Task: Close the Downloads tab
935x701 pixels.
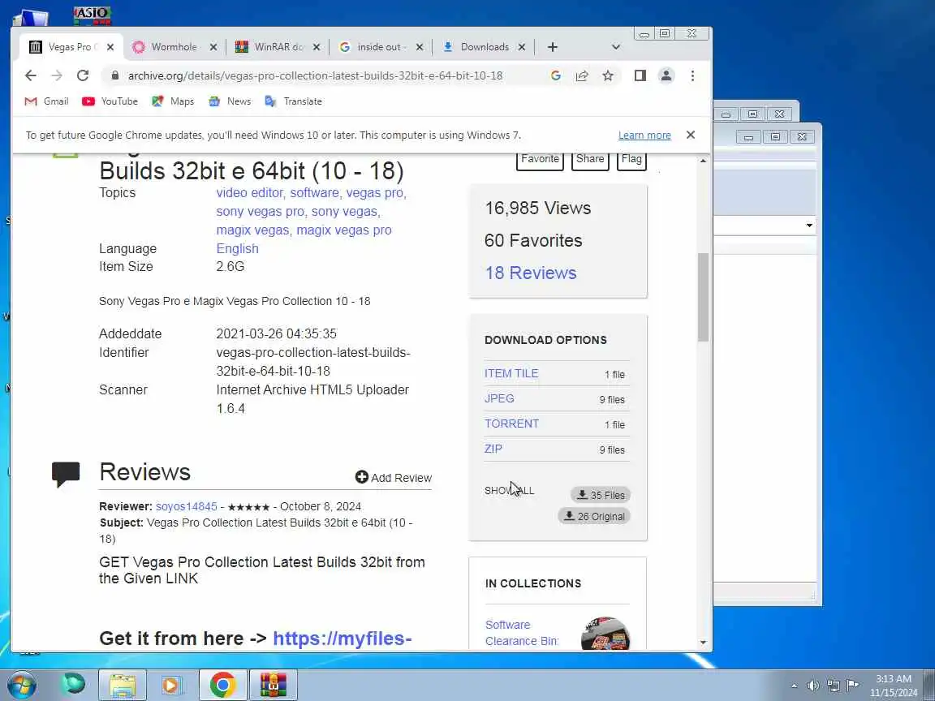Action: pyautogui.click(x=522, y=47)
